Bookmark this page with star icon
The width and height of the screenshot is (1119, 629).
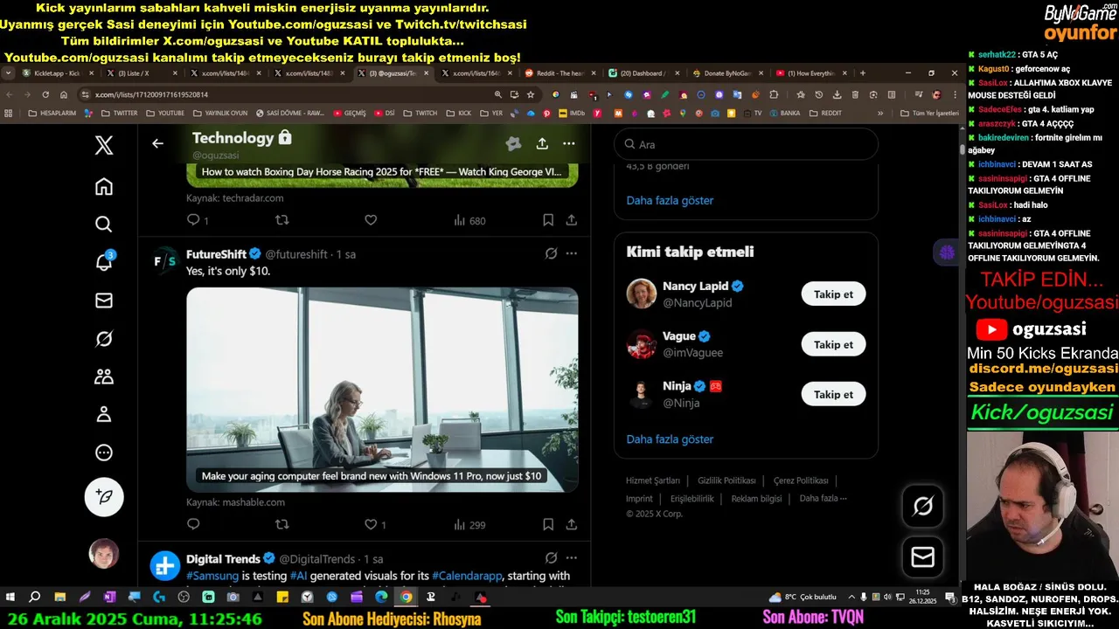(531, 94)
